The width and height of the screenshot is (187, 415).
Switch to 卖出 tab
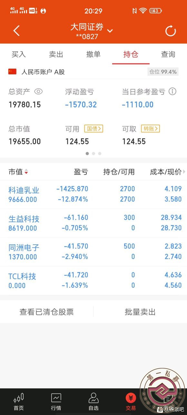pos(56,54)
